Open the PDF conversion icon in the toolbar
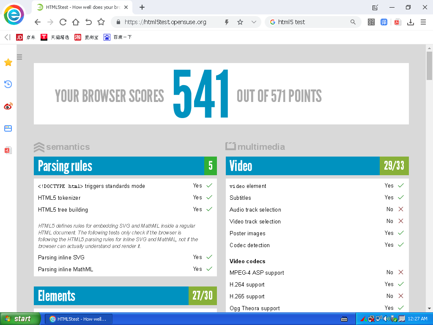This screenshot has height=325, width=433. coord(397,22)
